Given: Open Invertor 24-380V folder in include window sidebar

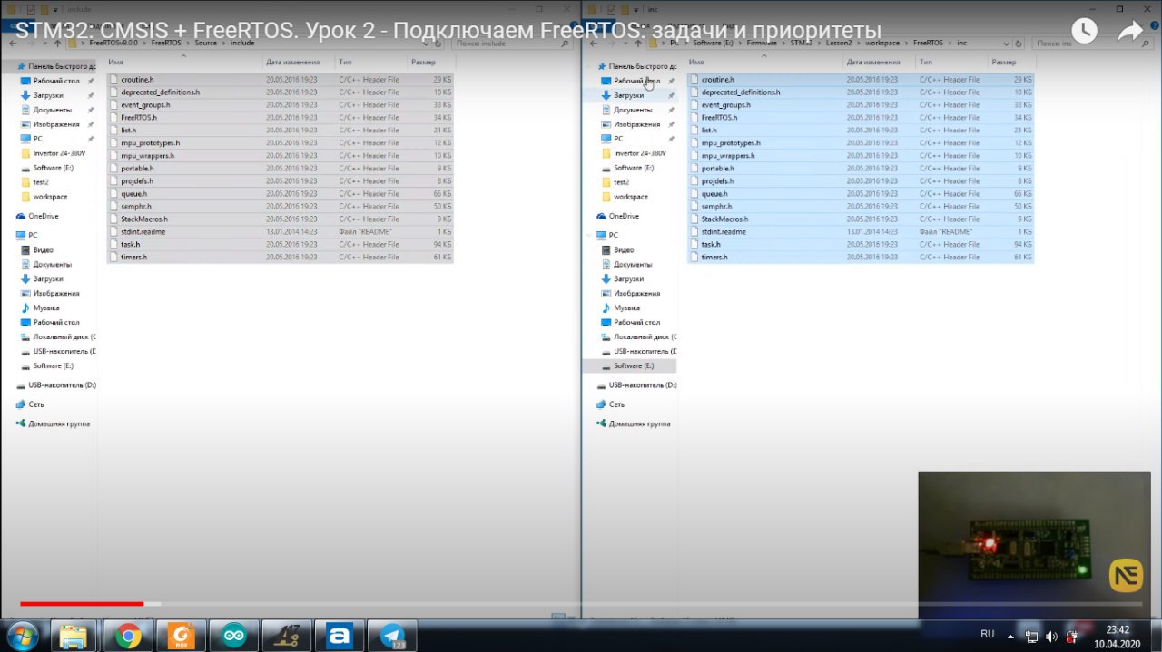Looking at the screenshot, I should tap(59, 153).
